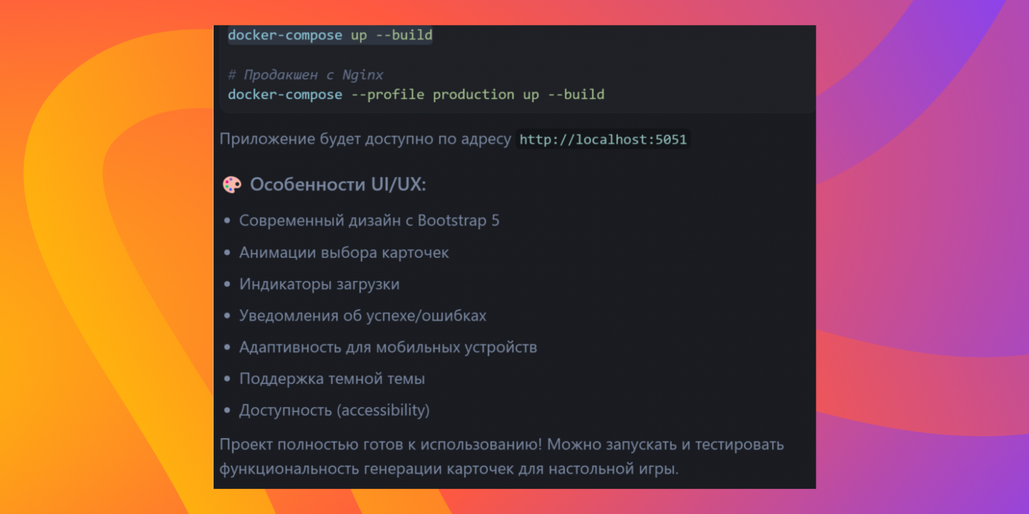Click the 'Приложение будет доступно по адресу' text

point(365,140)
